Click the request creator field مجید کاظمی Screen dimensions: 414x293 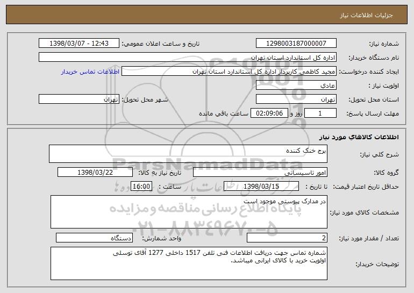[229, 72]
